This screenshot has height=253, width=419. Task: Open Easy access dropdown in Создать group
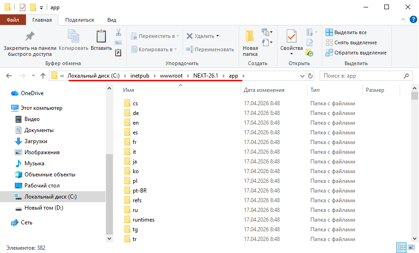[267, 42]
